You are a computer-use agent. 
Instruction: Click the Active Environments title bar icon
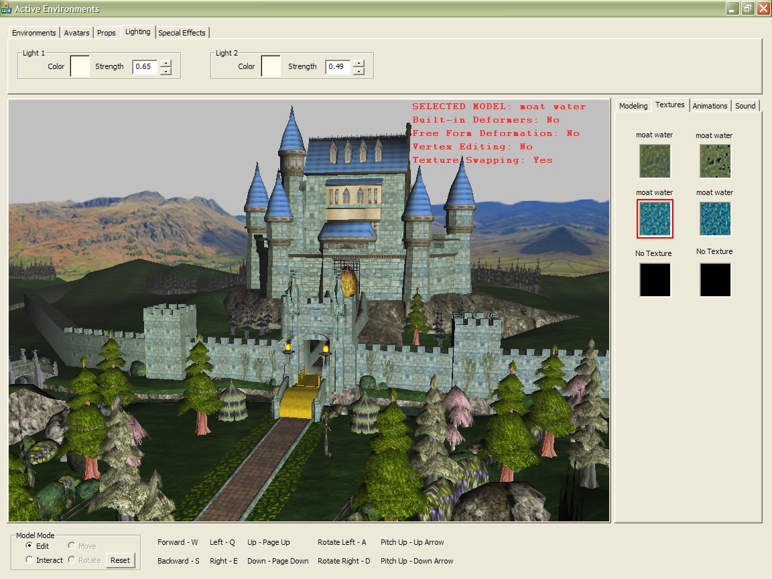click(x=6, y=8)
